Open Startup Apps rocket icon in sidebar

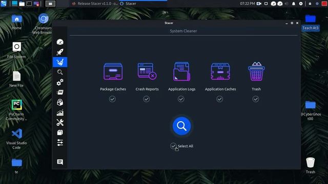coord(60,52)
